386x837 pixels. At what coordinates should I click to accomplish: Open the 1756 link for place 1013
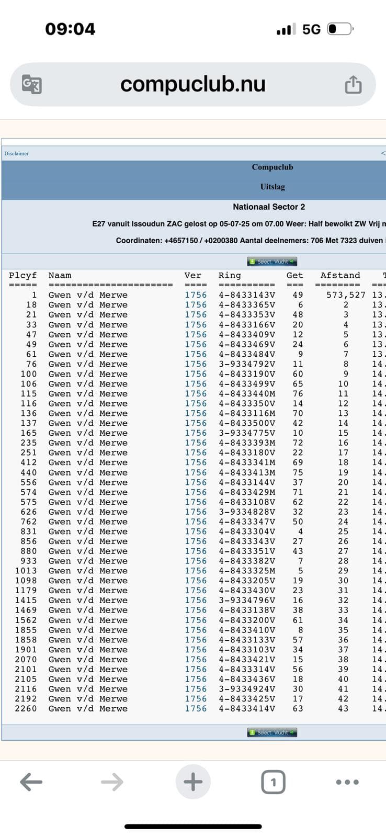click(196, 571)
